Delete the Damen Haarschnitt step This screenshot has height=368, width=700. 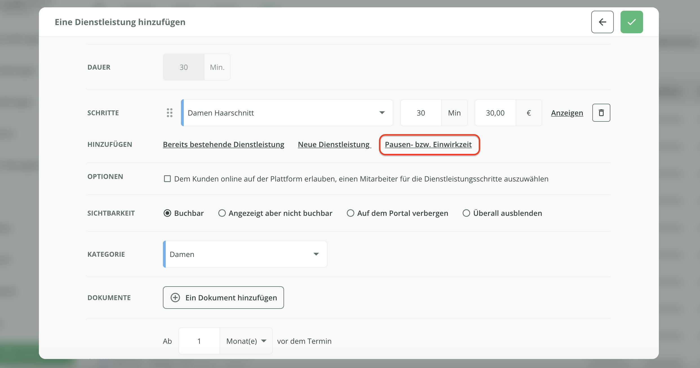point(601,113)
